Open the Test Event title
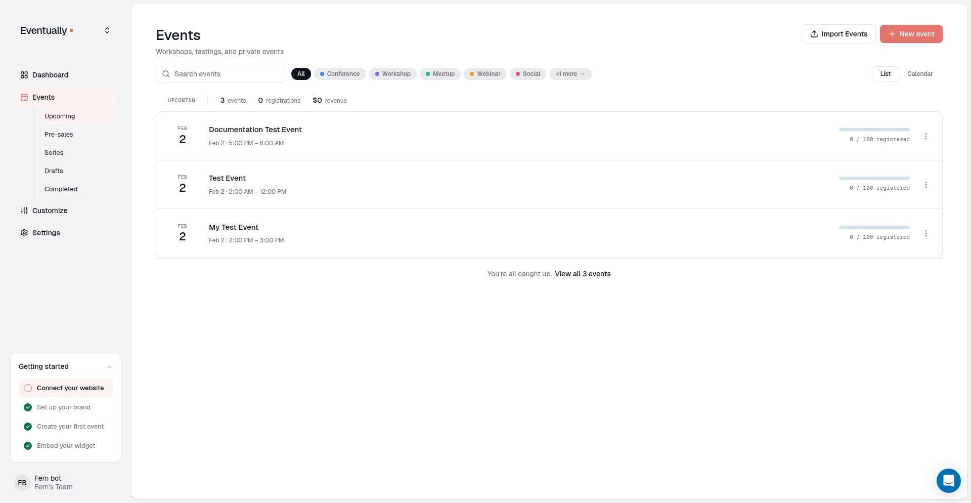Viewport: 971px width, 503px height. tap(227, 178)
